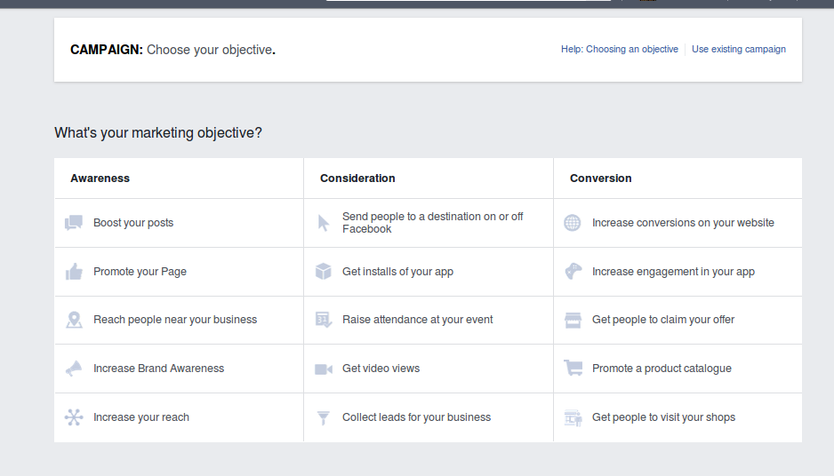
Task: Choose Get people to visit your shops
Action: 663,417
